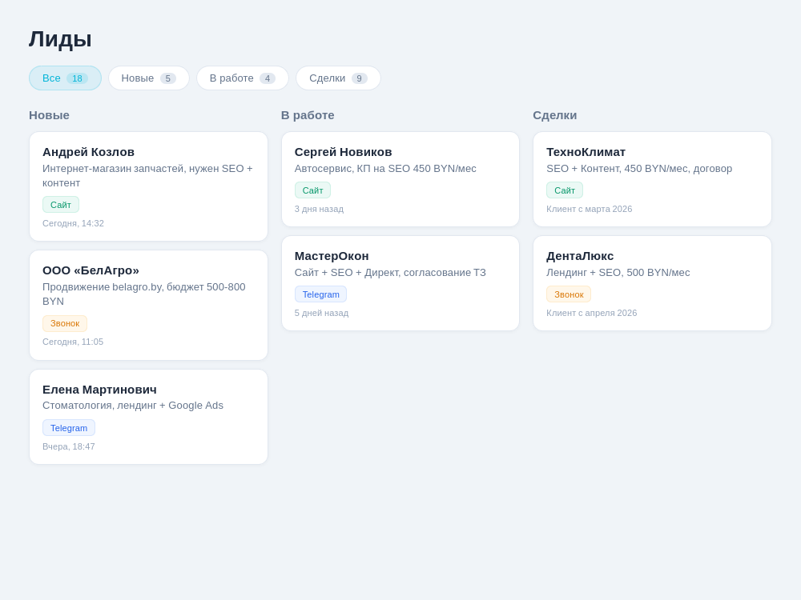Click the text "3 дня назад"
Screen dimensions: 801x600
pyautogui.click(x=320, y=209)
